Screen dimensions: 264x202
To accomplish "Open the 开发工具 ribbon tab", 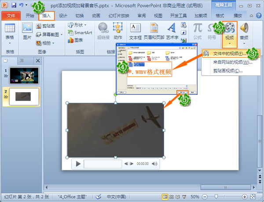I will click(179, 16).
